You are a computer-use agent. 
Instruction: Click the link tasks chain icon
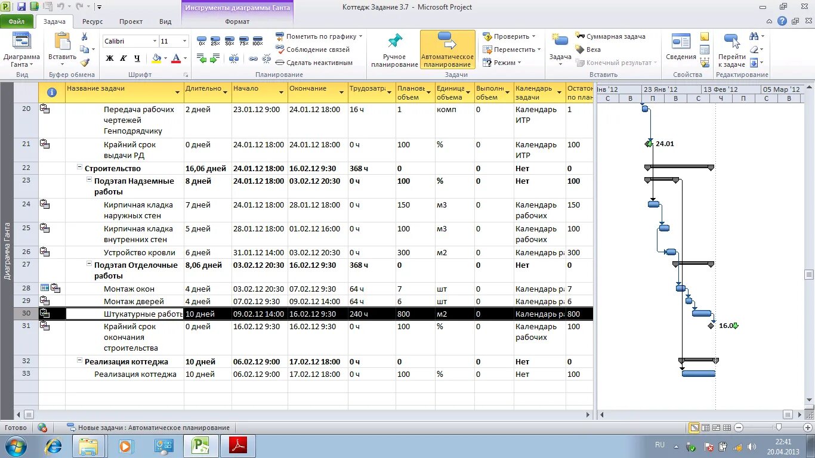click(252, 58)
